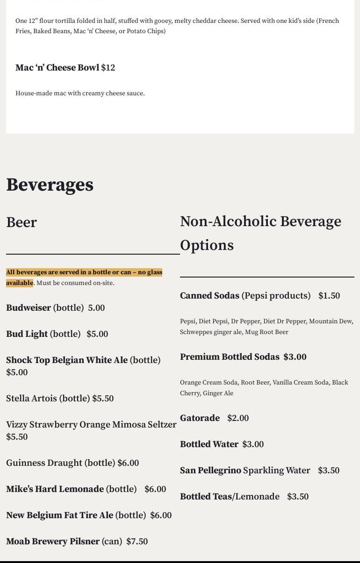Choose New Belgium Fat Tire Ale
Viewport: 360px width, 563px height.
(x=89, y=515)
